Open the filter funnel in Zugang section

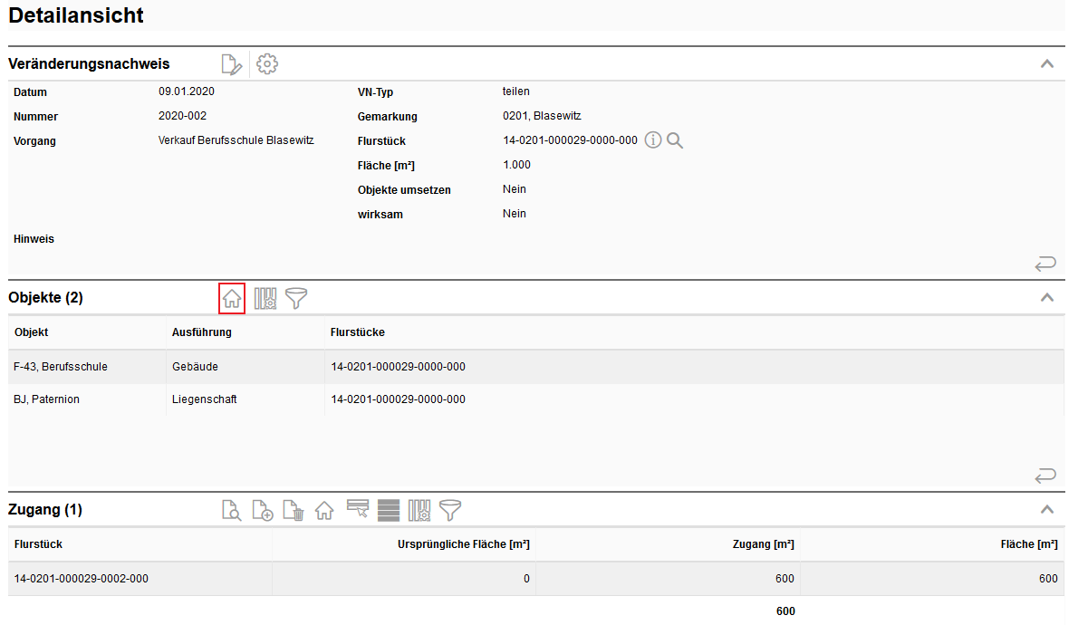(450, 510)
